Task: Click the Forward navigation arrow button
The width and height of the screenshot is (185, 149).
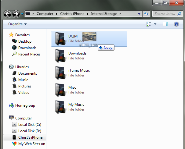Action: [x=16, y=14]
